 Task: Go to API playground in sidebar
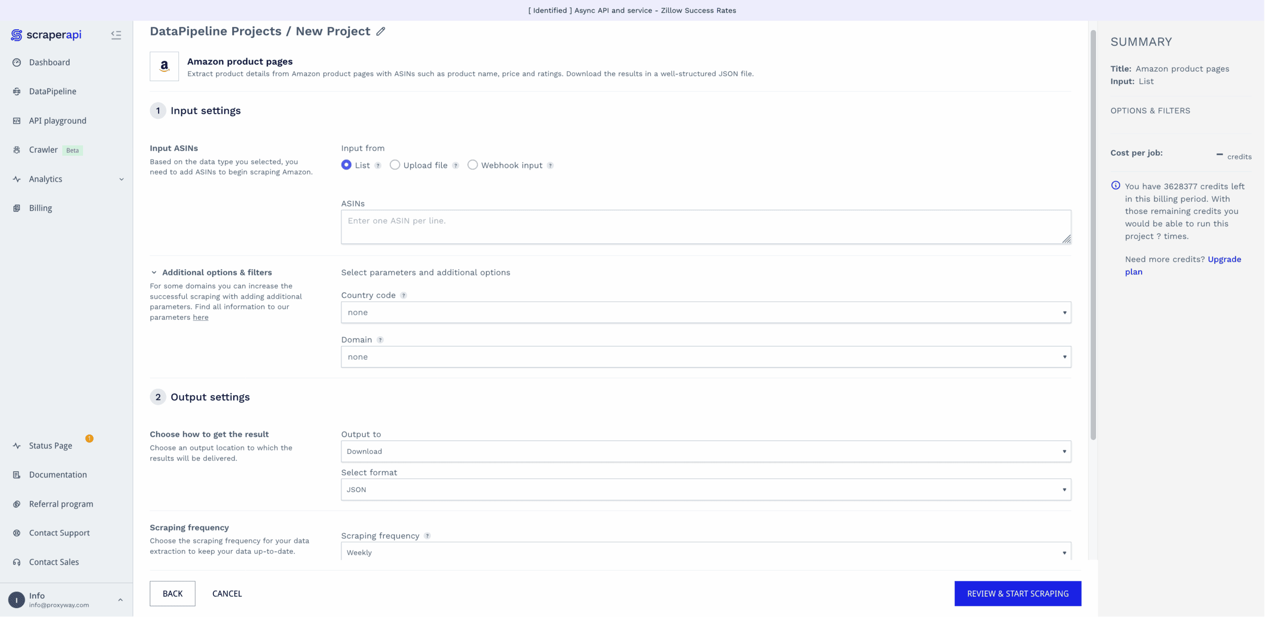click(x=57, y=121)
